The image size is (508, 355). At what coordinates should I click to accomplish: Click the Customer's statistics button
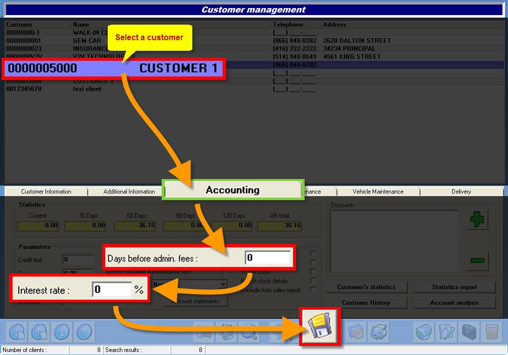[x=367, y=287]
